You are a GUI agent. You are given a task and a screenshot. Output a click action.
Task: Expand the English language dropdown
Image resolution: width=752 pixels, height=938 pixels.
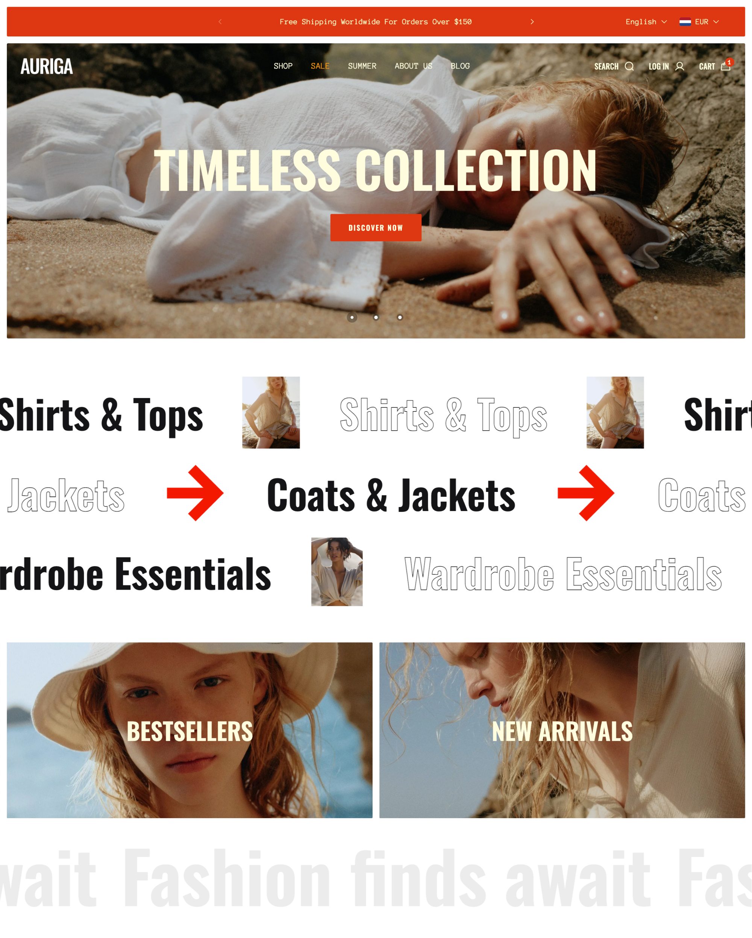(x=646, y=22)
